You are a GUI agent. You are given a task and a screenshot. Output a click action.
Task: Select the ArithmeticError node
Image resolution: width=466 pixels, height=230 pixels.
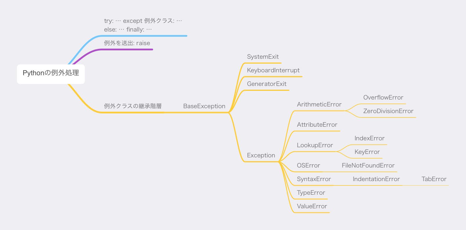[319, 104]
